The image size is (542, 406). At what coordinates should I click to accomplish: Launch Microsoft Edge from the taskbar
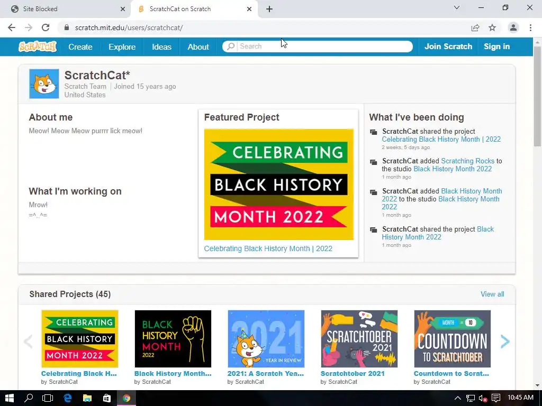coord(67,398)
